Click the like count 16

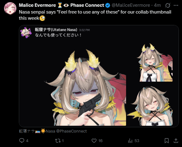click(100, 141)
